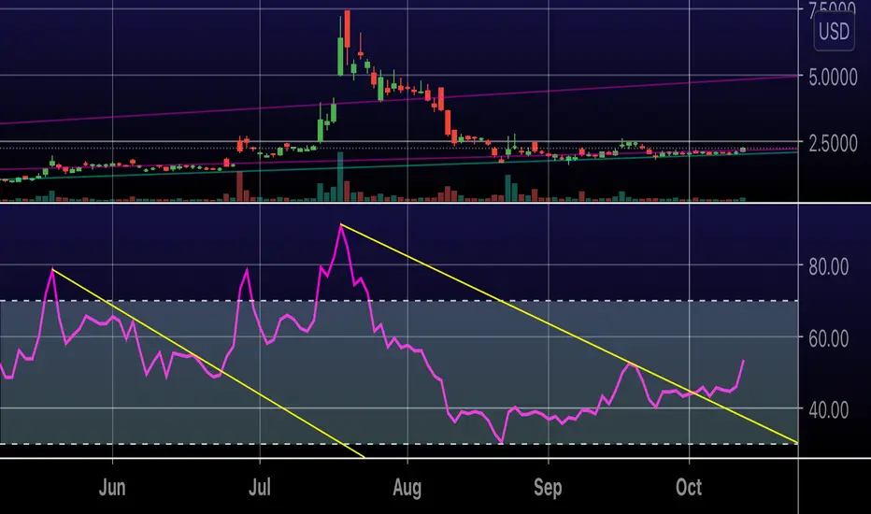Screen dimensions: 871x514
Task: Click the Sep label on time axis
Action: [x=548, y=488]
